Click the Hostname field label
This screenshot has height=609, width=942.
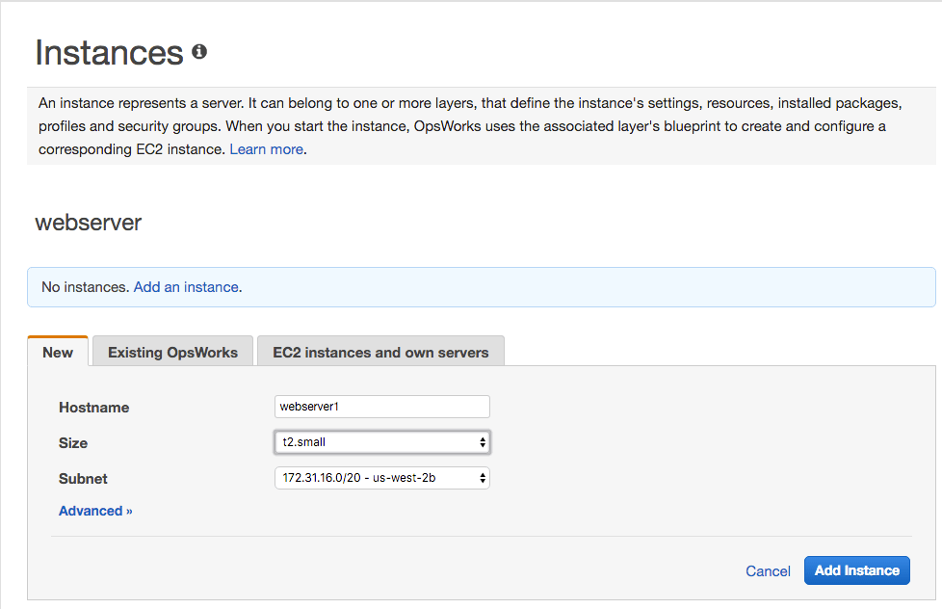93,408
